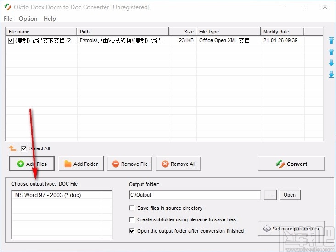336x252 pixels.
Task: Click orange up-level arrow beside Select All
Action: [12, 148]
